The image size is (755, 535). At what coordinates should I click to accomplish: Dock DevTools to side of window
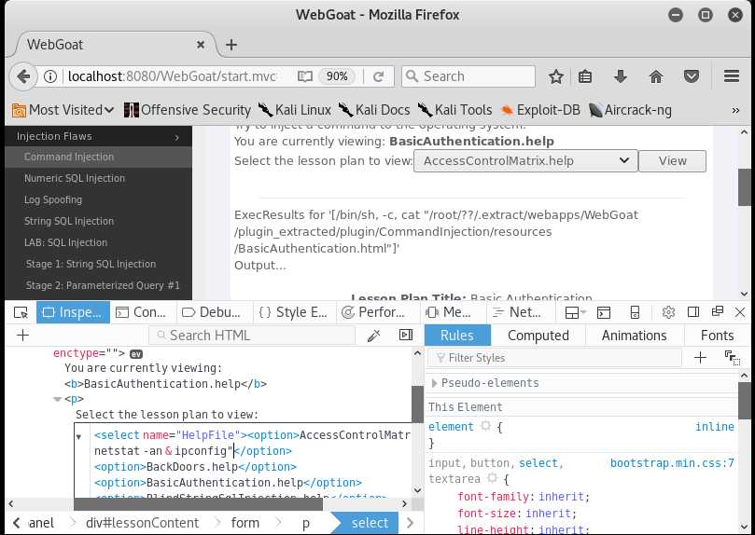pos(693,312)
